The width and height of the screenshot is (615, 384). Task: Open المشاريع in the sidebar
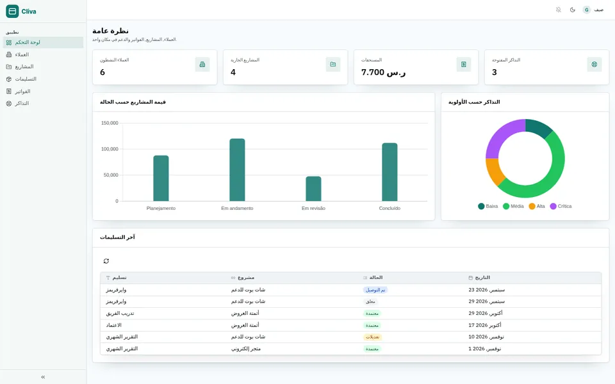click(x=43, y=67)
